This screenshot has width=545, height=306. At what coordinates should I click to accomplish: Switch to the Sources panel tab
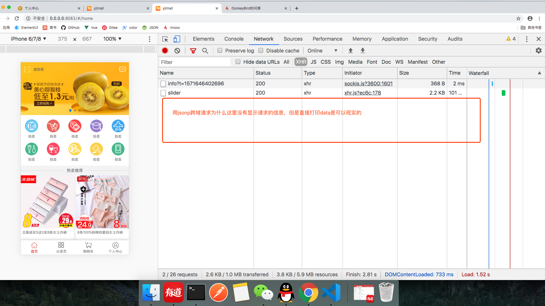293,39
